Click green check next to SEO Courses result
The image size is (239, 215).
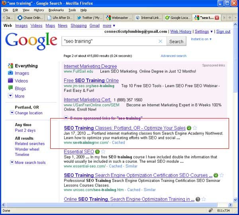click(x=215, y=176)
